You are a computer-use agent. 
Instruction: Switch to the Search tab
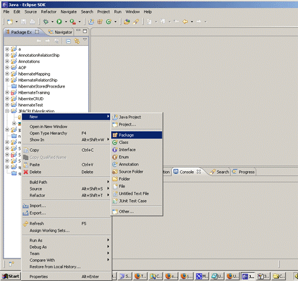pyautogui.click(x=219, y=172)
